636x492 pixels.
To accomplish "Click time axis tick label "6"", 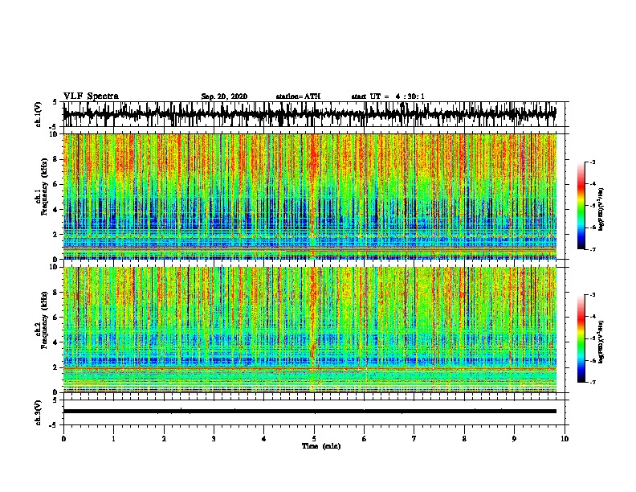I will pyautogui.click(x=365, y=439).
